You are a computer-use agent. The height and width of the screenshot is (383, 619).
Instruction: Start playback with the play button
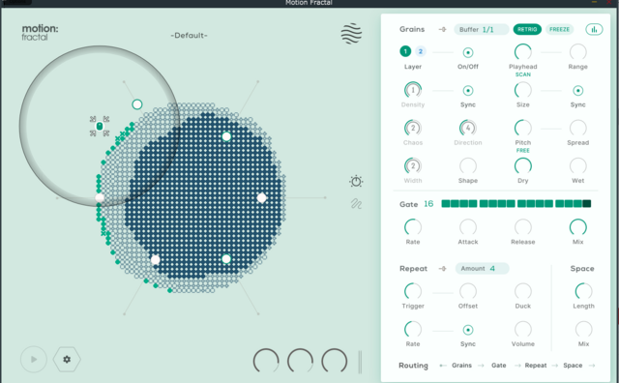(34, 360)
